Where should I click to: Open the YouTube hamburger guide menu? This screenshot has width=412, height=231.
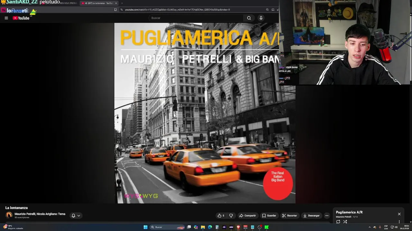pyautogui.click(x=6, y=18)
